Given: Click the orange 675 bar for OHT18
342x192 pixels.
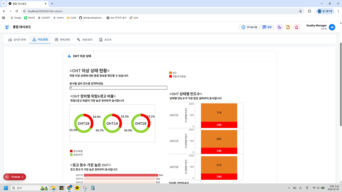Looking at the screenshot, I should (x=219, y=165).
